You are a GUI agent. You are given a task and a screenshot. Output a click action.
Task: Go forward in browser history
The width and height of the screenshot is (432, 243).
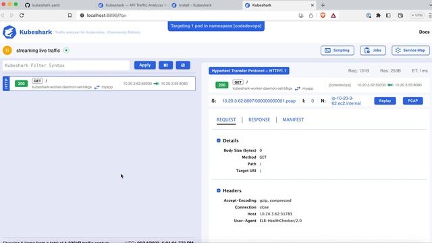[x=12, y=16]
